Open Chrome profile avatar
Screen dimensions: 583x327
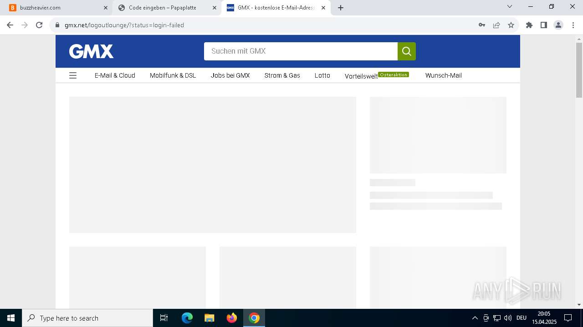[558, 25]
